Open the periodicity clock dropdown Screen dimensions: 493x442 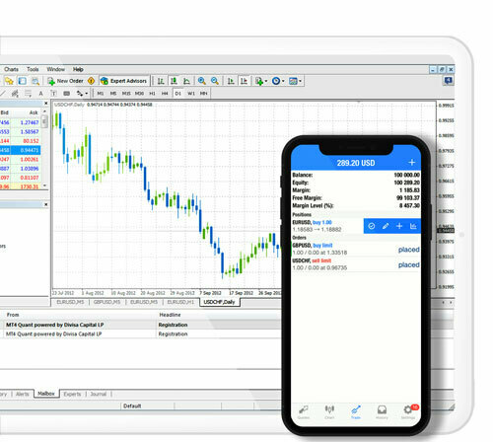click(278, 81)
